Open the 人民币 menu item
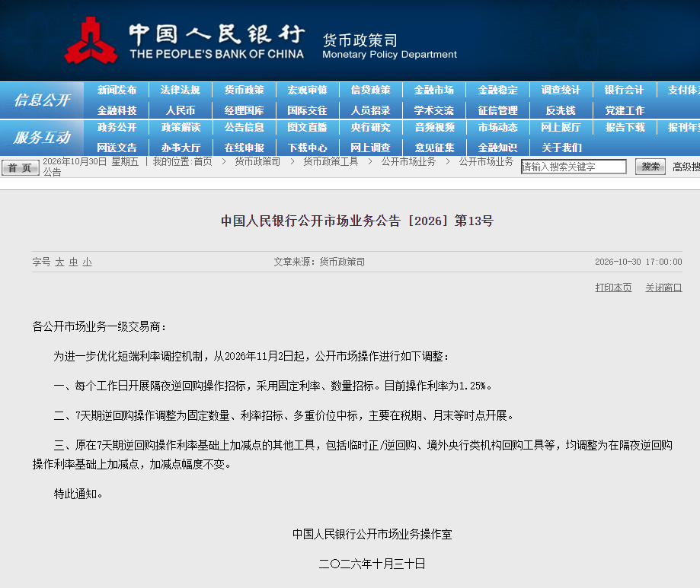 coord(181,110)
